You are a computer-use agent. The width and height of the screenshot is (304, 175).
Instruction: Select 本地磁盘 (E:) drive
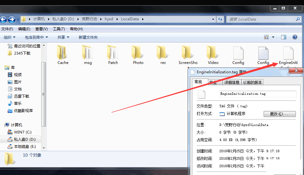(x=22, y=147)
